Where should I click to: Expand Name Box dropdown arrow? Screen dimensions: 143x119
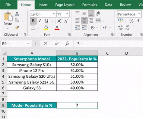[28, 43]
